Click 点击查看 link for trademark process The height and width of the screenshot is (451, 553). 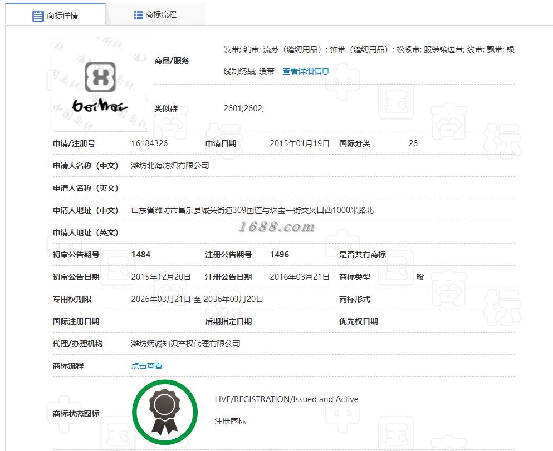point(146,366)
